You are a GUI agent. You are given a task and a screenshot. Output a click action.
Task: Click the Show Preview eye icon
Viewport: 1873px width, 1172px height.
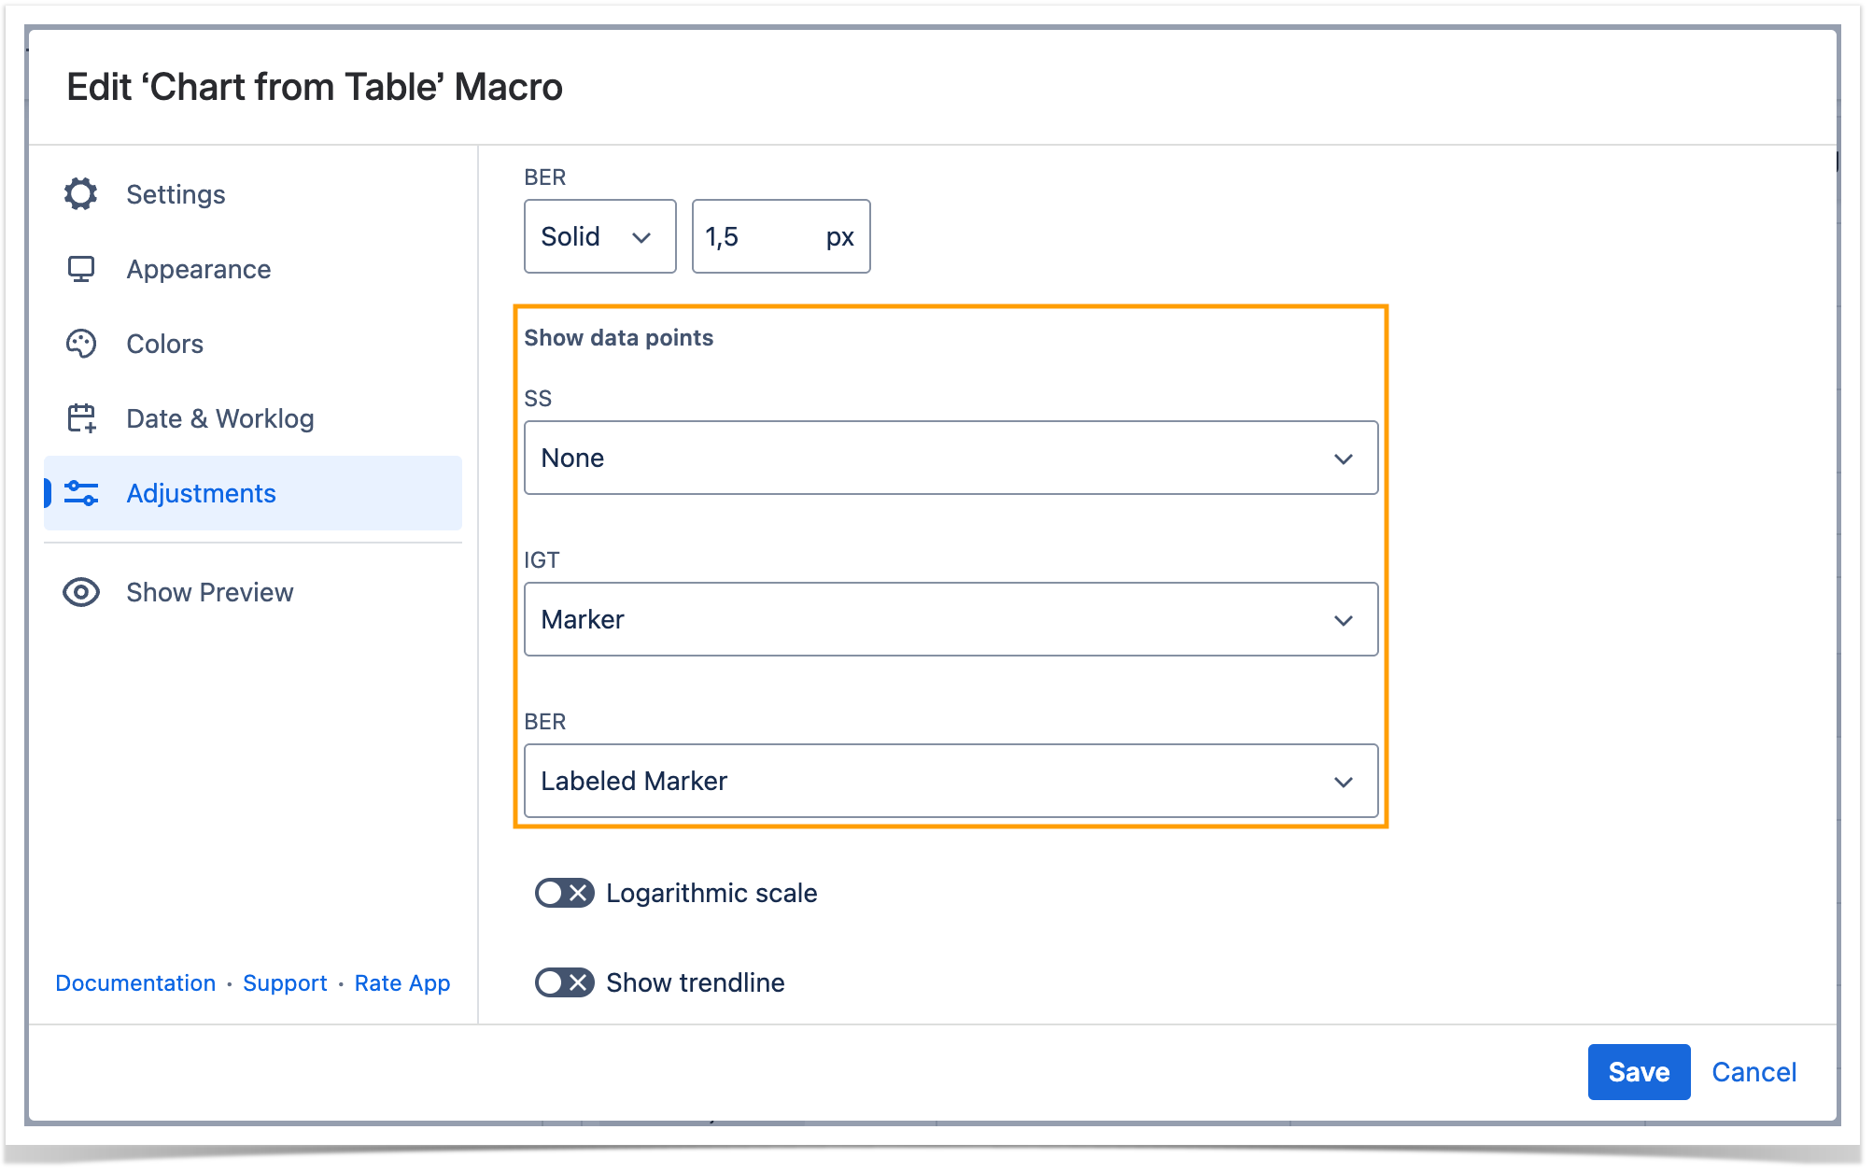pyautogui.click(x=81, y=592)
